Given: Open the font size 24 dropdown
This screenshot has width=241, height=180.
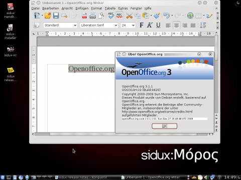Looking at the screenshot, I should [133, 25].
